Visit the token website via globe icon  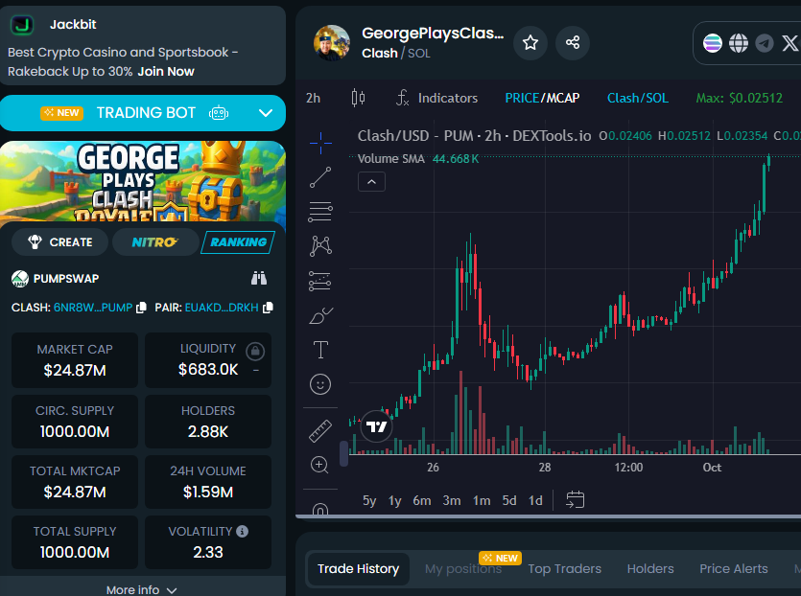click(738, 43)
